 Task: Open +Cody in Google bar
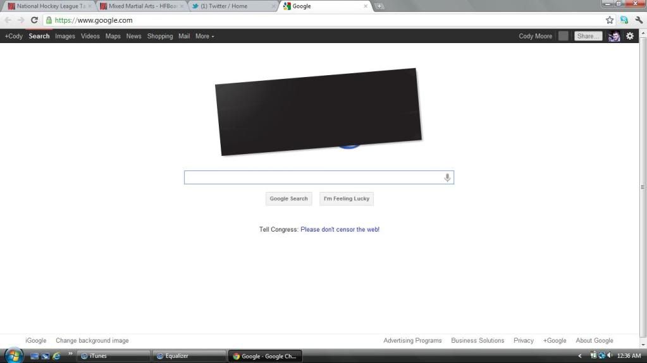point(14,36)
